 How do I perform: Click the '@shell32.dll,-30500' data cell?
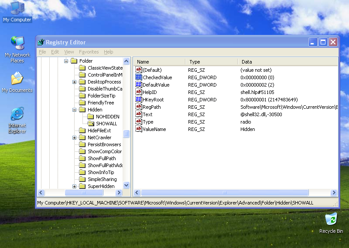[x=261, y=114]
